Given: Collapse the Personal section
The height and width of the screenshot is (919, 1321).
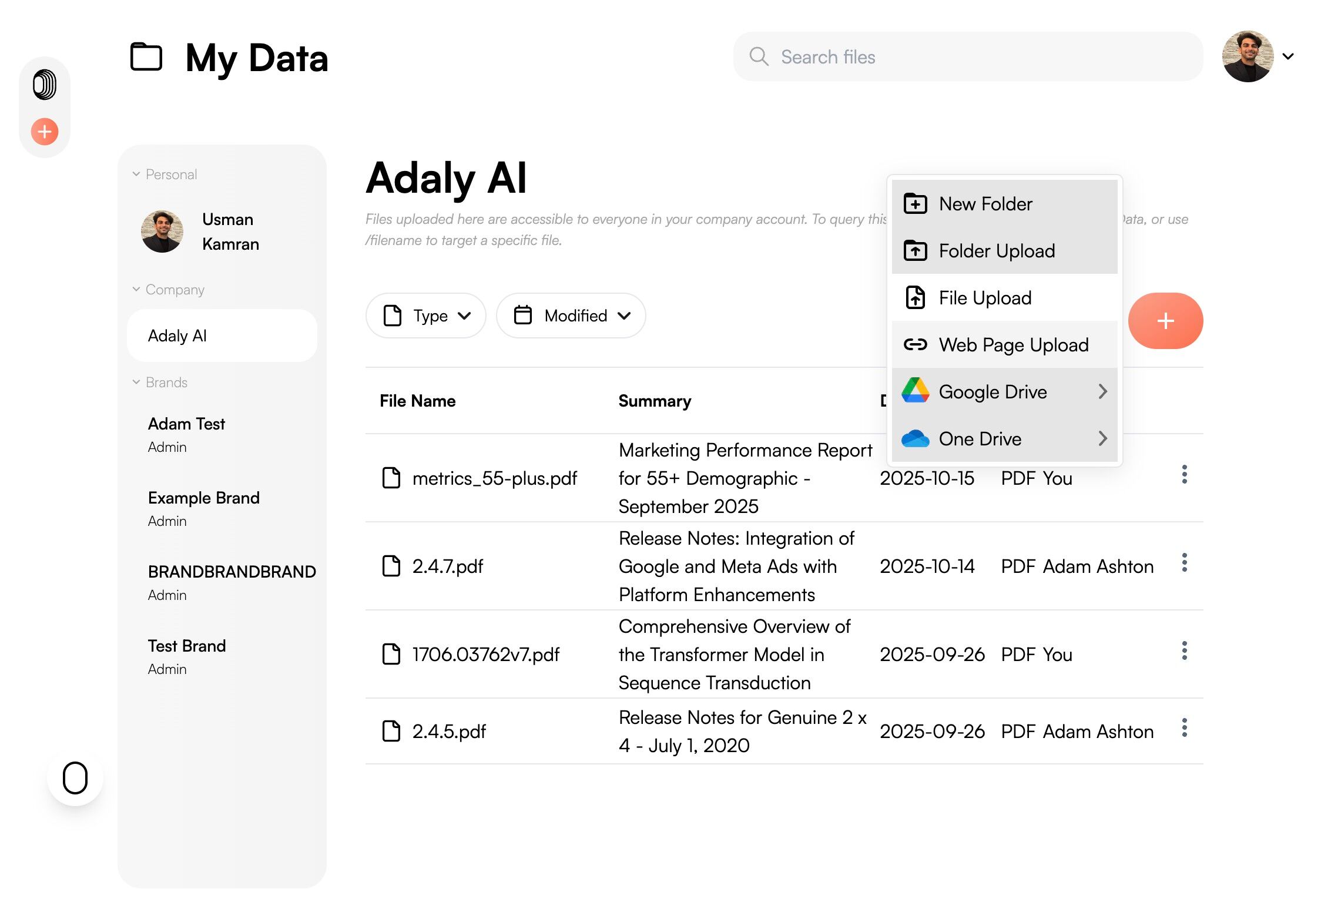Looking at the screenshot, I should click(136, 175).
